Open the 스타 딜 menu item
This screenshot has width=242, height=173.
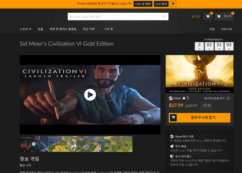(108, 29)
